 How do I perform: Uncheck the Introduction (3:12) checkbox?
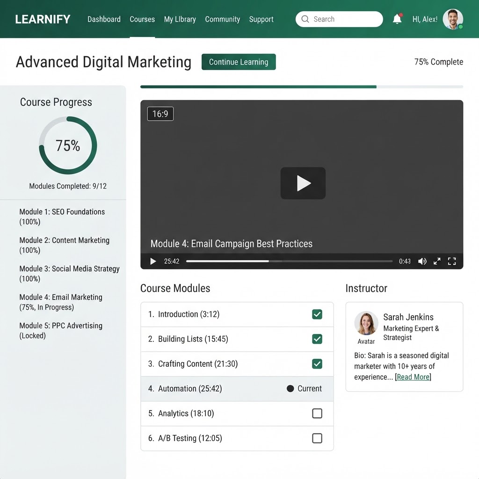click(317, 314)
